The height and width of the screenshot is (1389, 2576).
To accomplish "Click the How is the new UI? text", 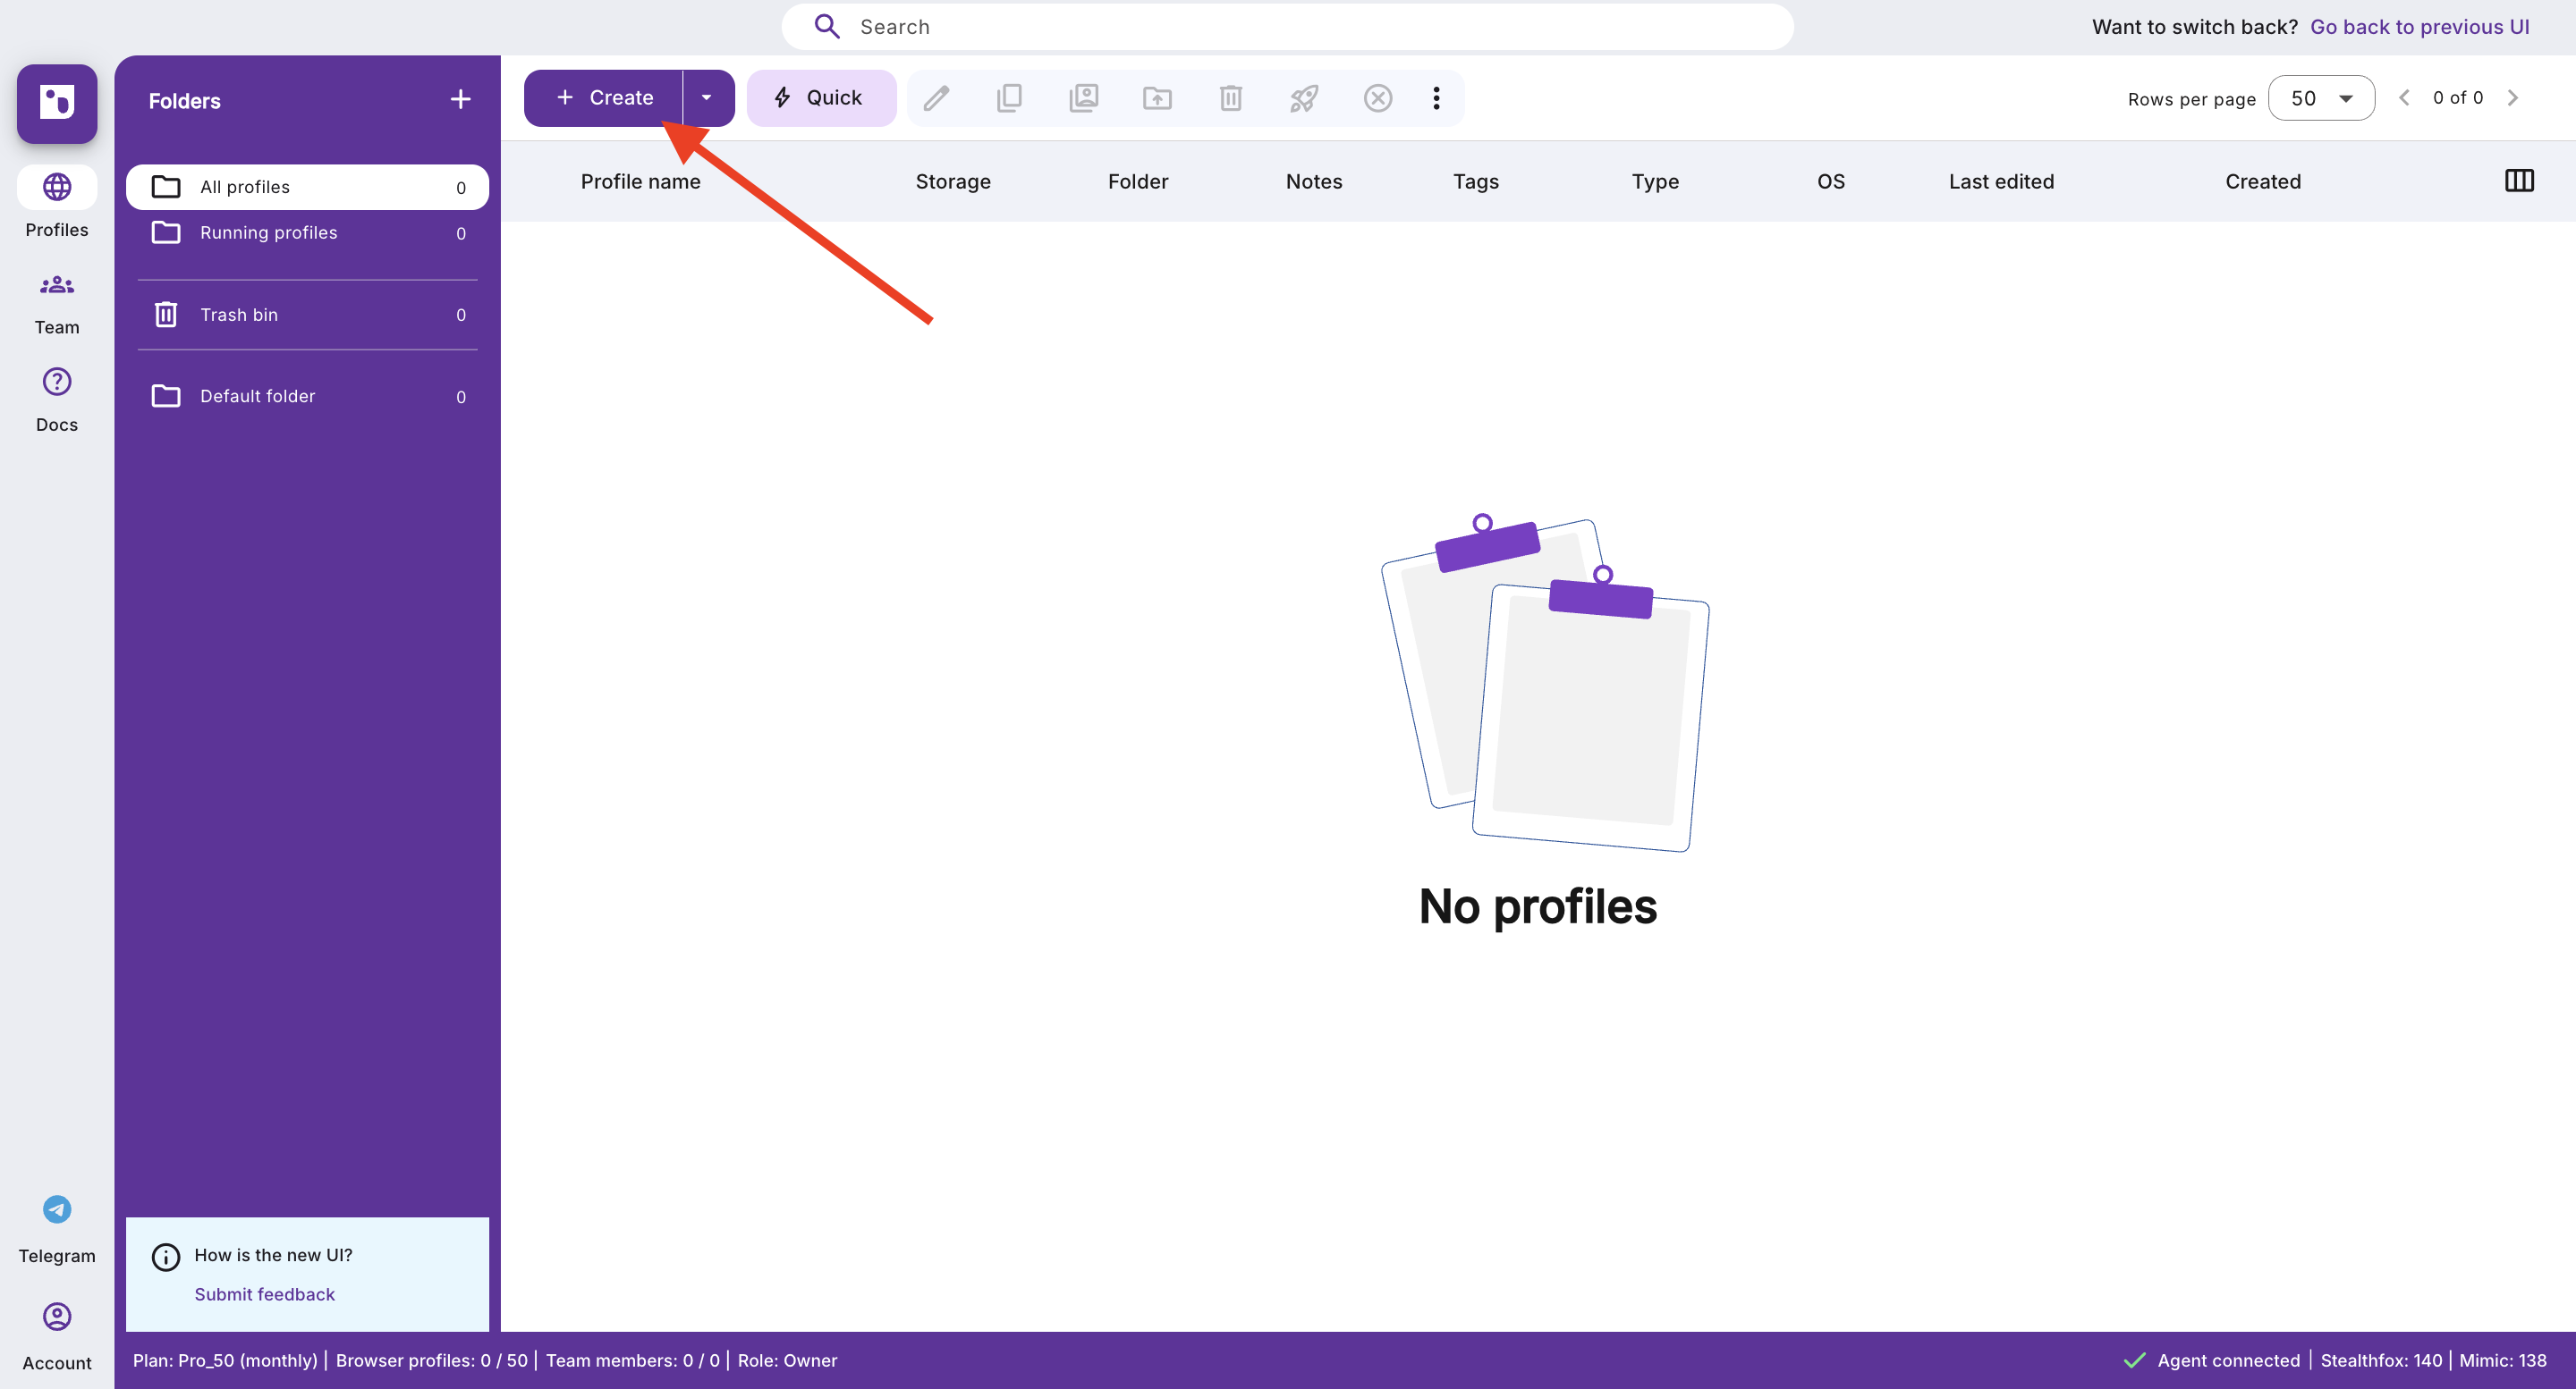I will (x=273, y=1255).
